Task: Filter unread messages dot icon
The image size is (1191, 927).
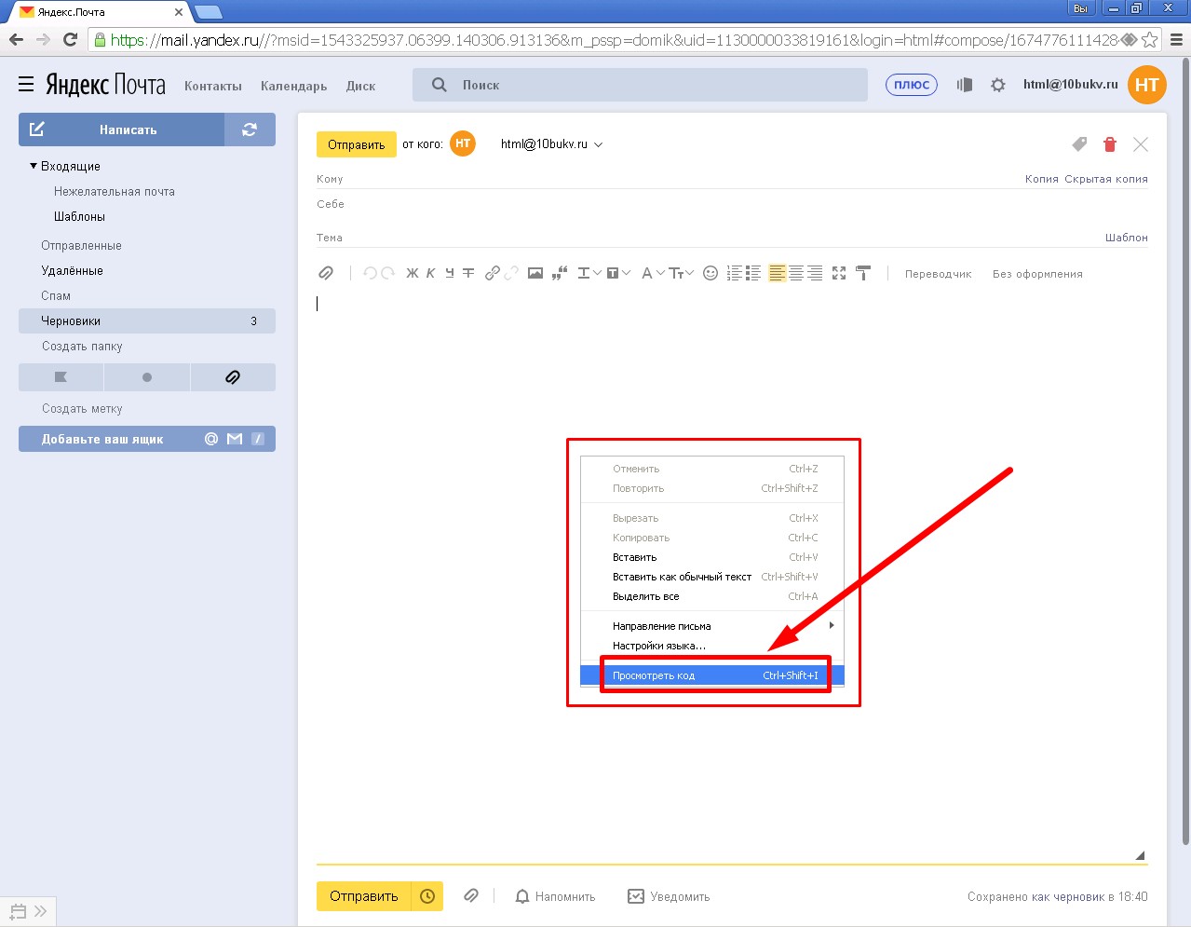Action: click(147, 377)
